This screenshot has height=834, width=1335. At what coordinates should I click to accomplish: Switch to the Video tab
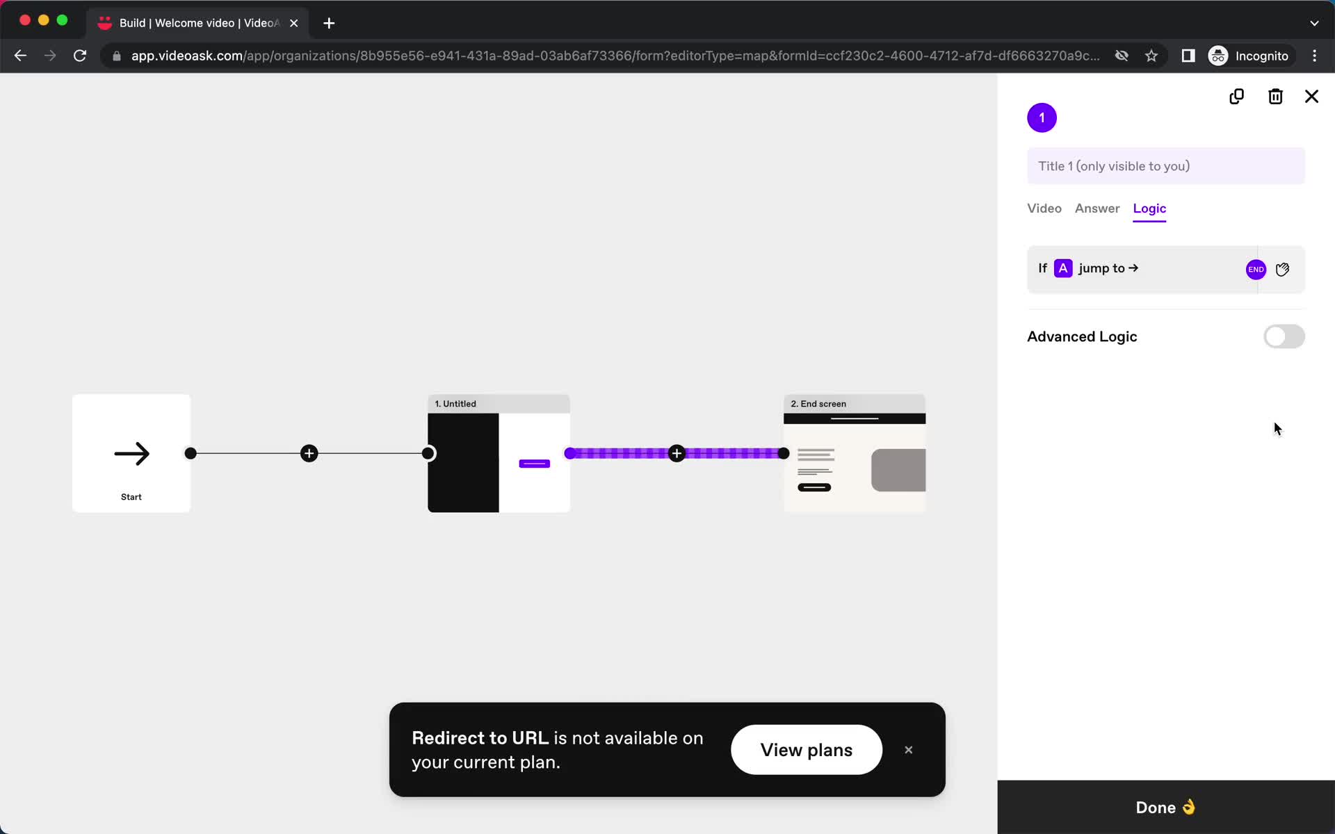click(x=1044, y=208)
